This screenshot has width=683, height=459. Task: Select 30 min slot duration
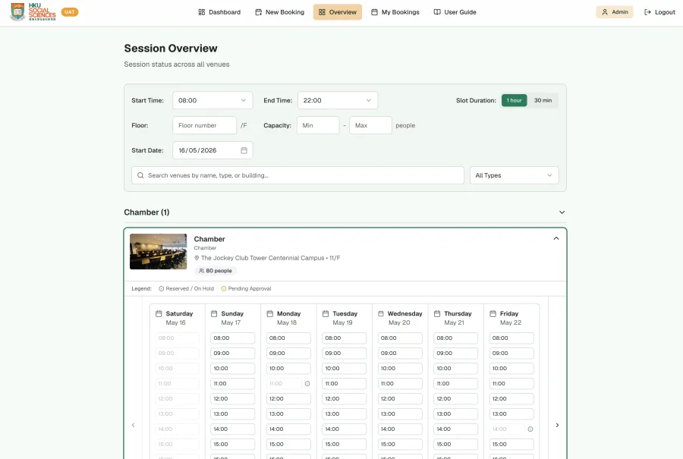[543, 100]
